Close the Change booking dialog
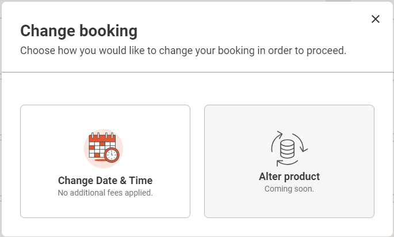The width and height of the screenshot is (394, 237). click(376, 19)
